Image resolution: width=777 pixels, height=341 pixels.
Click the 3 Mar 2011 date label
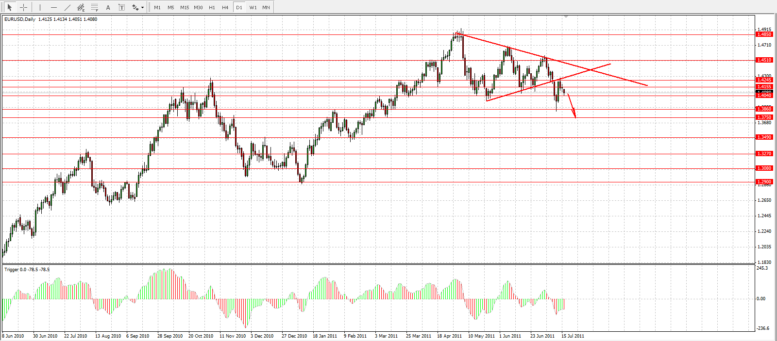coord(386,336)
